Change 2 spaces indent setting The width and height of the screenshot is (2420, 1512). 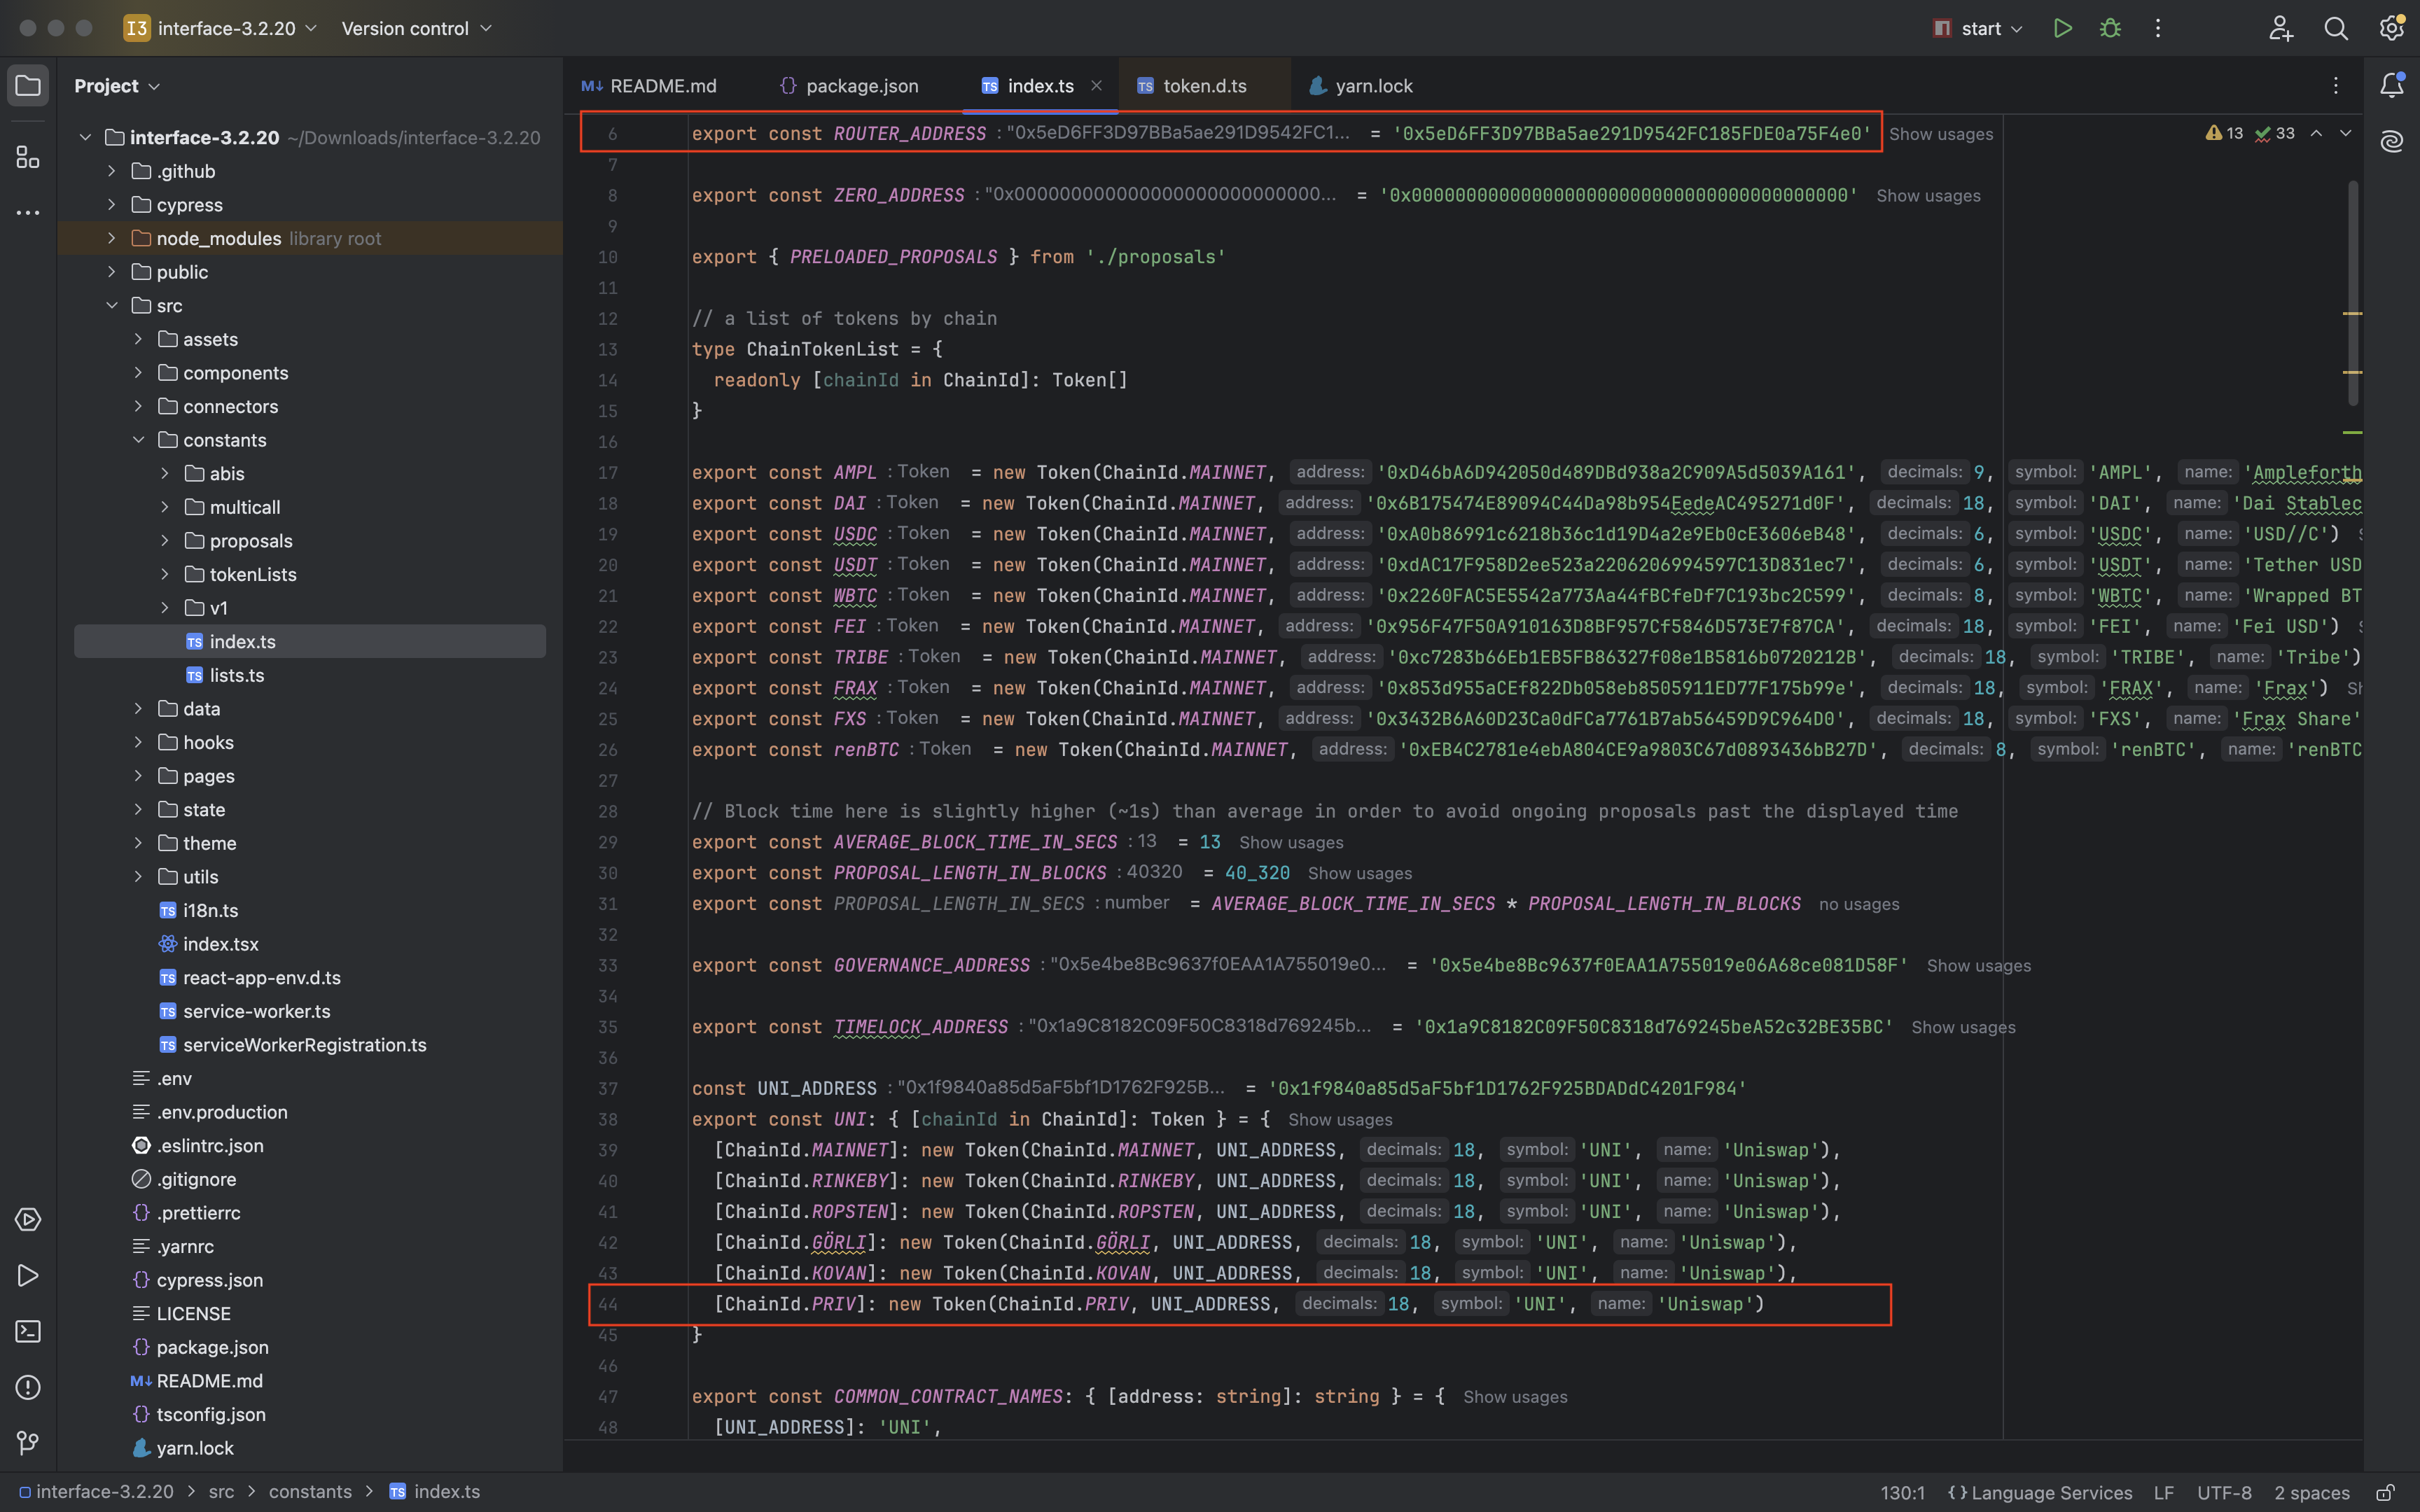point(2311,1493)
